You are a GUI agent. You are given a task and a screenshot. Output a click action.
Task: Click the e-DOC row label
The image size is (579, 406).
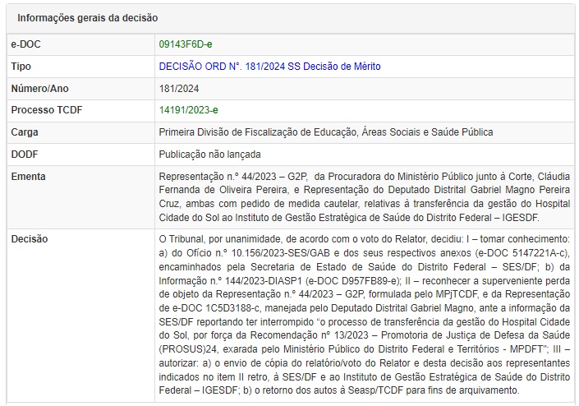pos(26,44)
